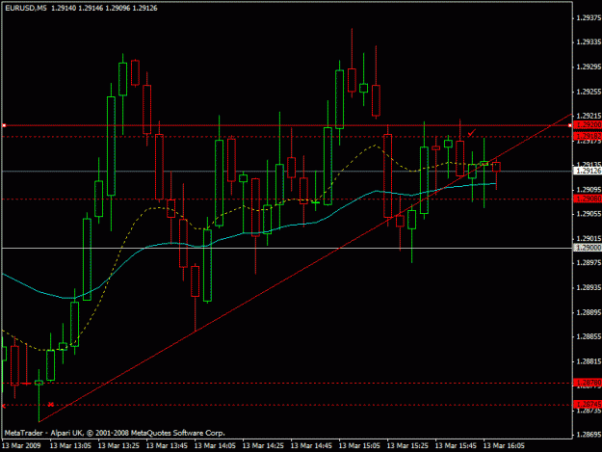The width and height of the screenshot is (602, 452).
Task: Click time axis label 13 Mar 2009
Action: click(21, 446)
